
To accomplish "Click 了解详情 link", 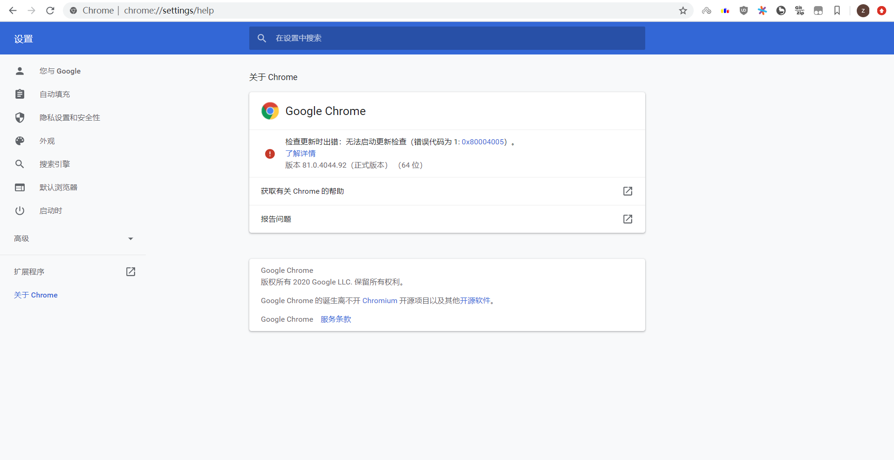I will [x=300, y=153].
